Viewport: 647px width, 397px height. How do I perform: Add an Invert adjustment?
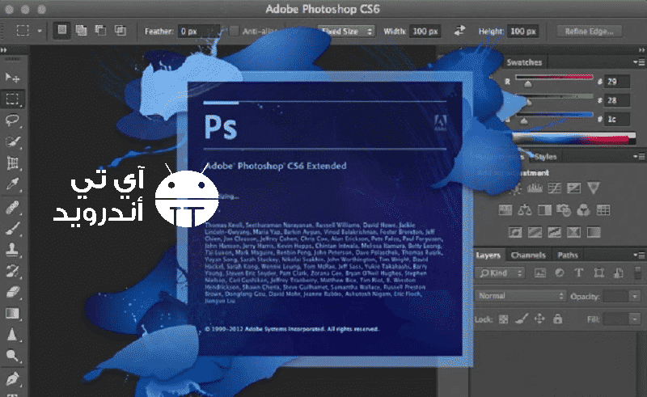pos(515,232)
